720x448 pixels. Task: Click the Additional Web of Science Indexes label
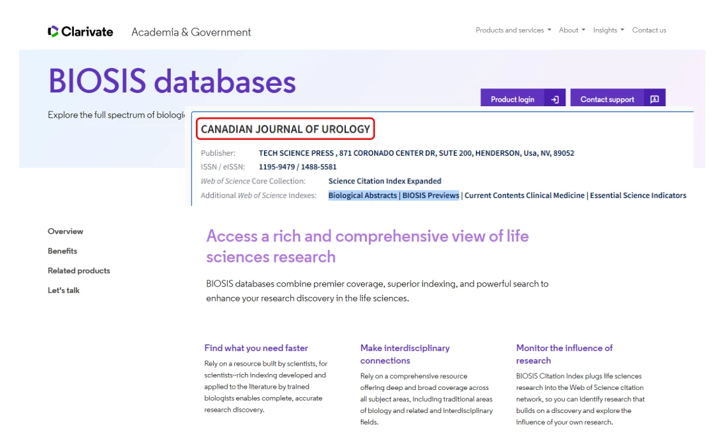coord(259,195)
